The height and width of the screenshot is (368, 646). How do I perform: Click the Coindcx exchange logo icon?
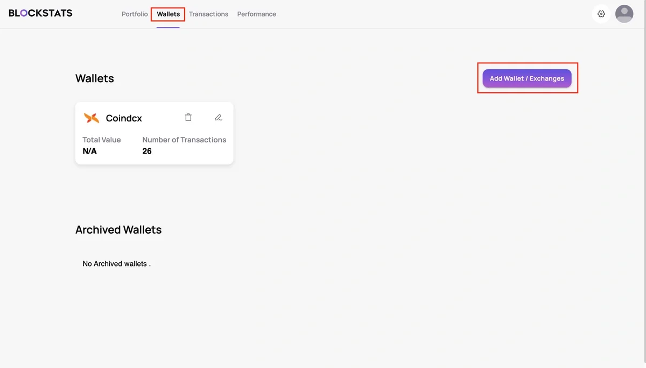91,118
